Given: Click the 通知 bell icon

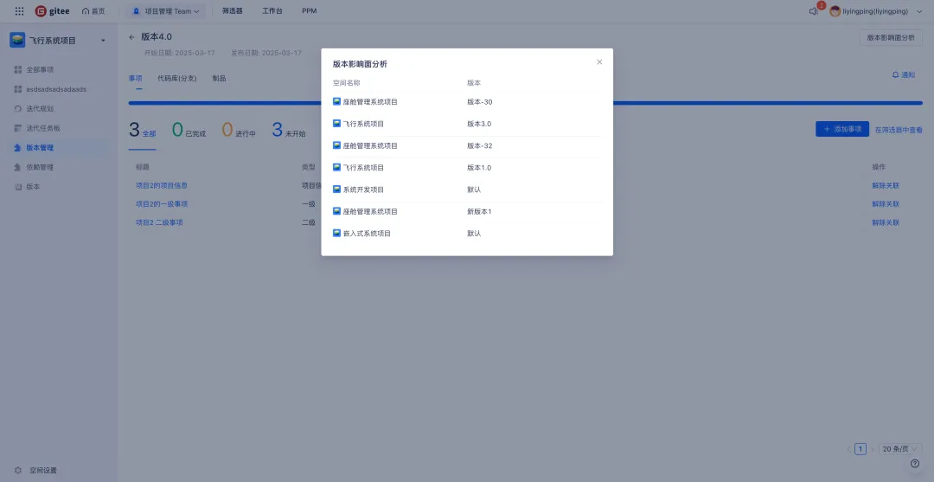Looking at the screenshot, I should (895, 75).
